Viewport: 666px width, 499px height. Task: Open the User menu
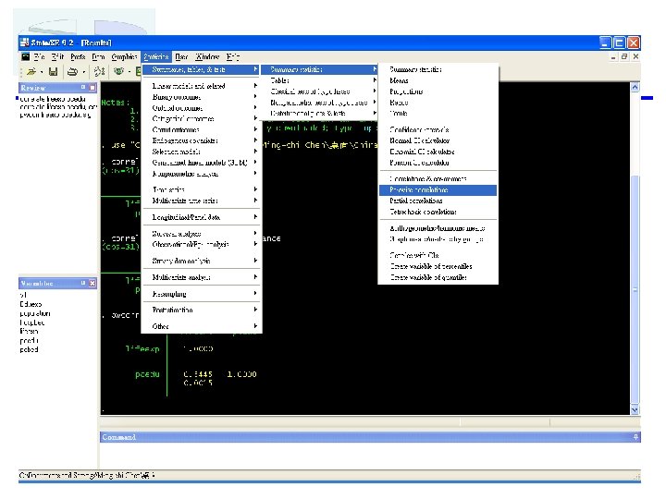pos(181,56)
